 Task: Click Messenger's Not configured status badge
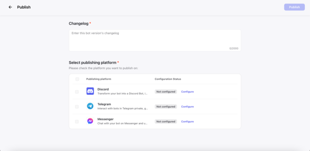point(166,122)
